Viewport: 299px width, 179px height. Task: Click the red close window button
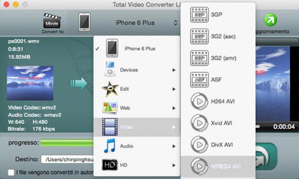pyautogui.click(x=6, y=4)
